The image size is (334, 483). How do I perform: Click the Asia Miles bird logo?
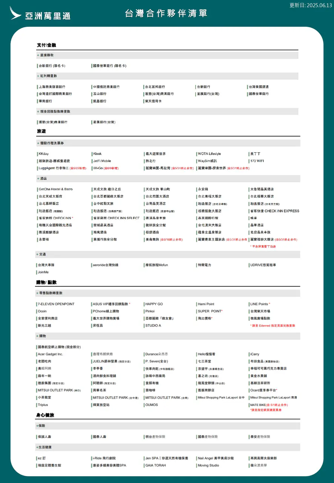click(15, 13)
